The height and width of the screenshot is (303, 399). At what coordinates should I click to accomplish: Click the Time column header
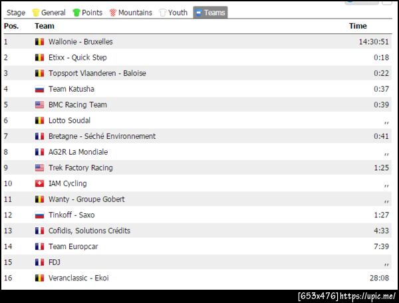[x=358, y=26]
